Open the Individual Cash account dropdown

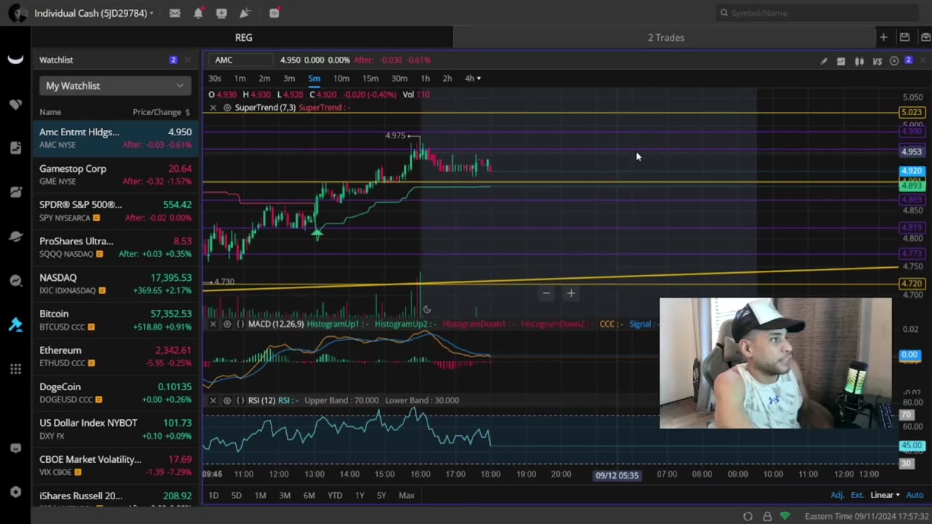tap(94, 13)
